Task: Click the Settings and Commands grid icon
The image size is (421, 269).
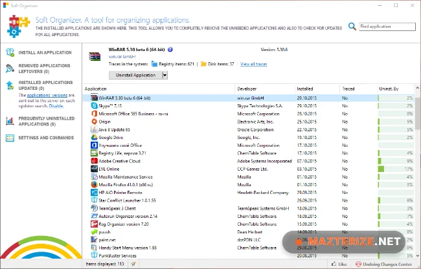Action: click(x=10, y=138)
